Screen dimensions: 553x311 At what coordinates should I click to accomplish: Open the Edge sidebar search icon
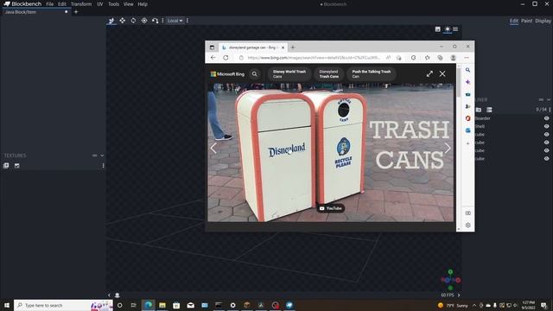pyautogui.click(x=468, y=70)
